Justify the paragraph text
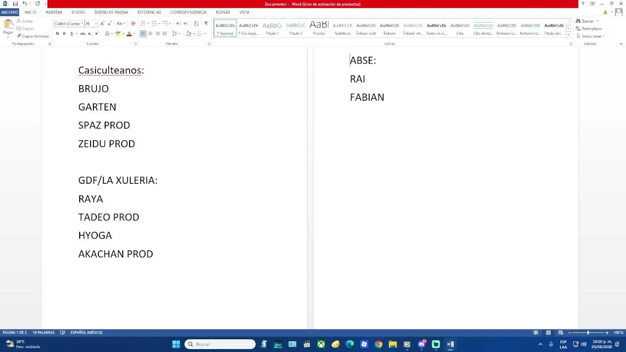This screenshot has width=626, height=352. coord(164,34)
